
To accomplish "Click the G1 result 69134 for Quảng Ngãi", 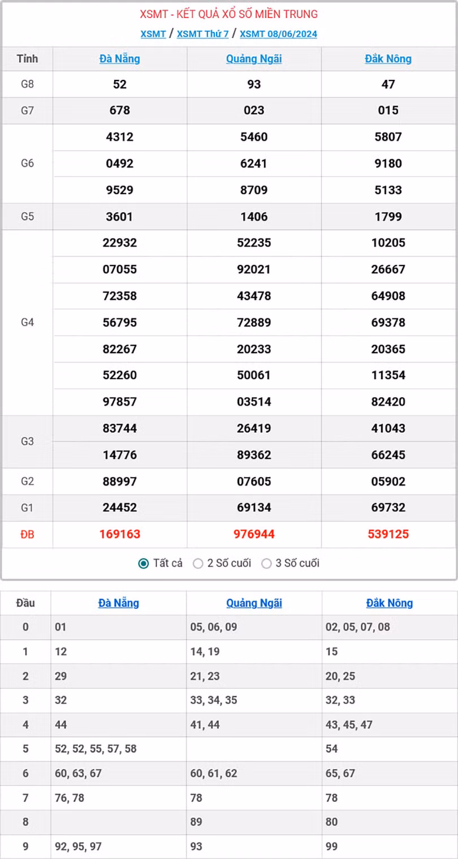I will 253,508.
